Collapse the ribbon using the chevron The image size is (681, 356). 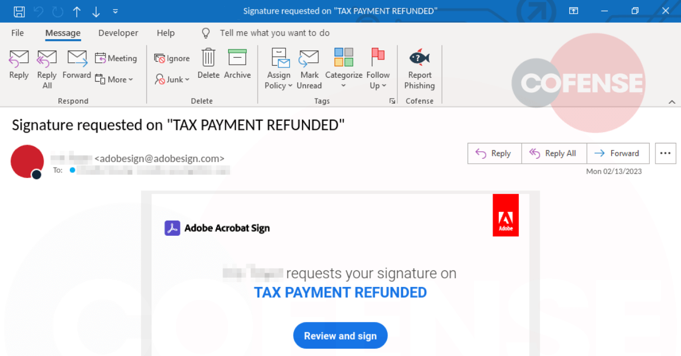click(x=672, y=102)
